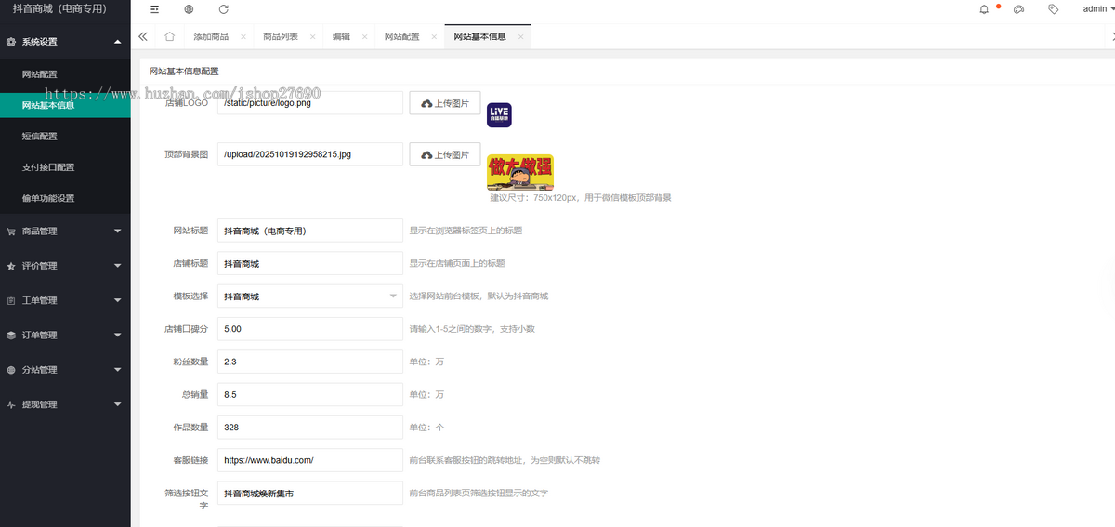Viewport: 1115px width, 527px height.
Task: Switch to the 编辑 tab
Action: point(341,37)
